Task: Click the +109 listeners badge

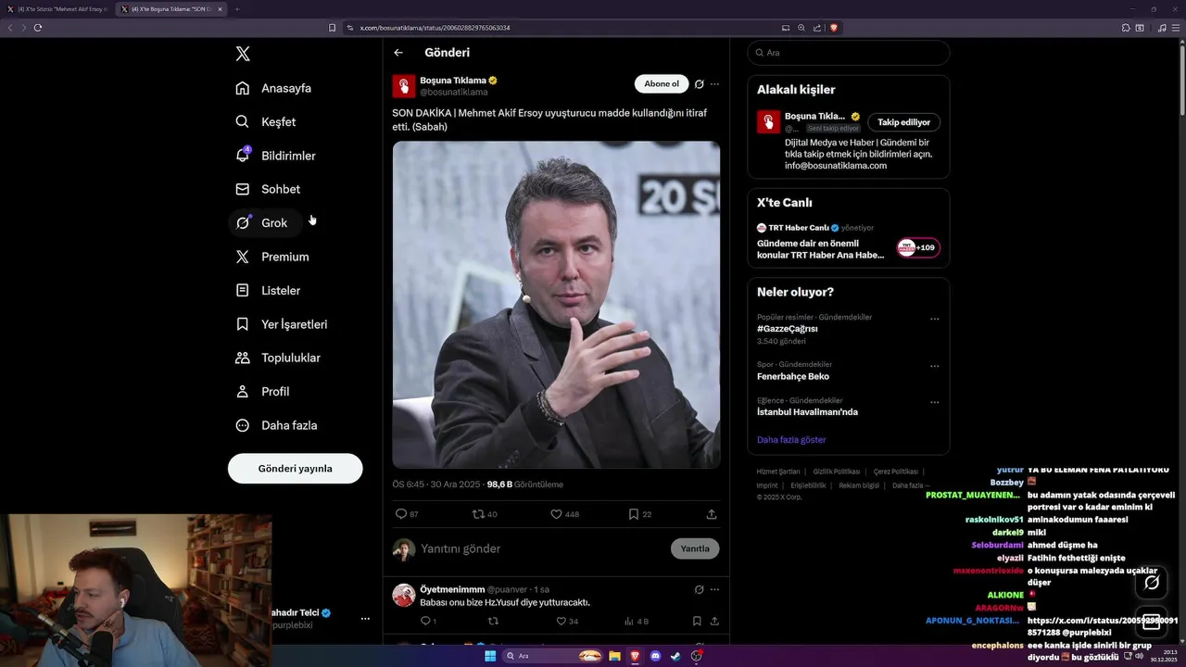Action: point(918,247)
